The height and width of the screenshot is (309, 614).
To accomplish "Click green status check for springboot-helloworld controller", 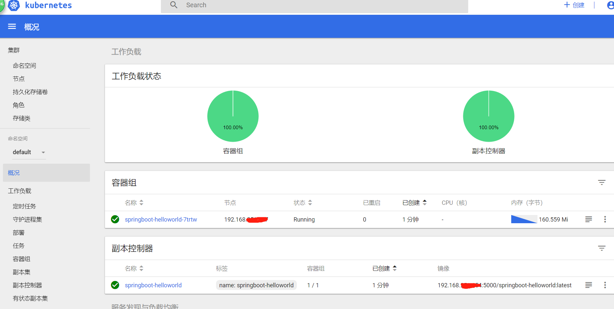I will [115, 285].
